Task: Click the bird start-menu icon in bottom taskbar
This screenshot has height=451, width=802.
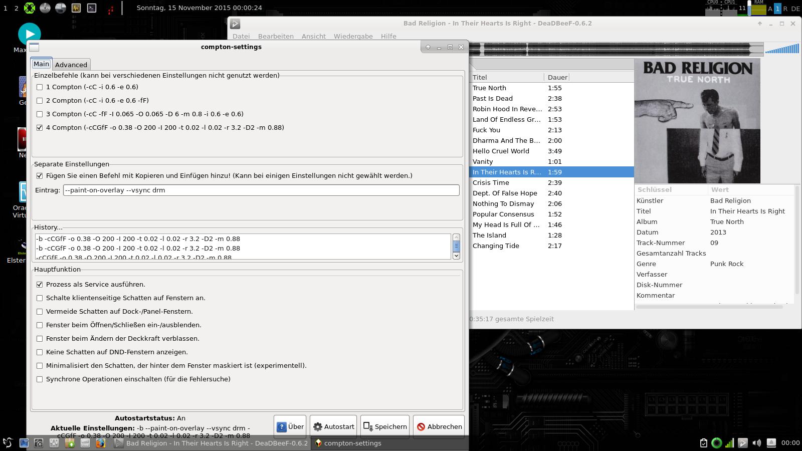Action: pos(8,442)
